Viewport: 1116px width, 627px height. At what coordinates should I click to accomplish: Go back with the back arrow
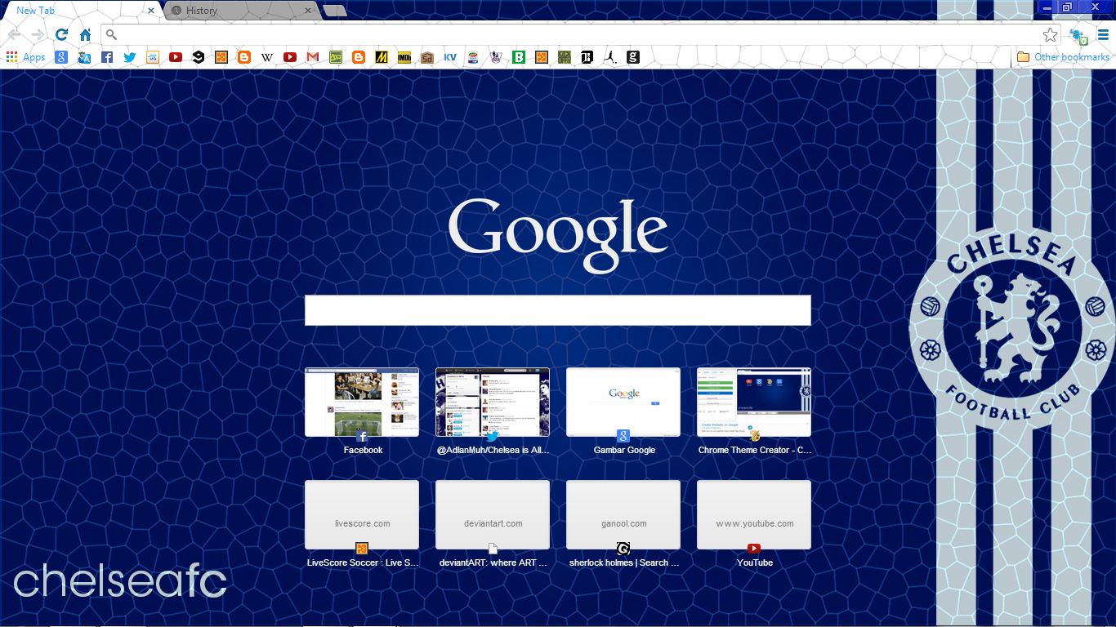pyautogui.click(x=15, y=34)
